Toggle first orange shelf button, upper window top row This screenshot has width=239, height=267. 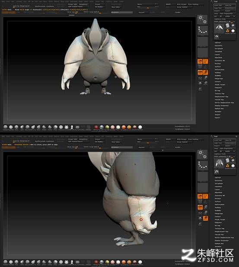200,61
